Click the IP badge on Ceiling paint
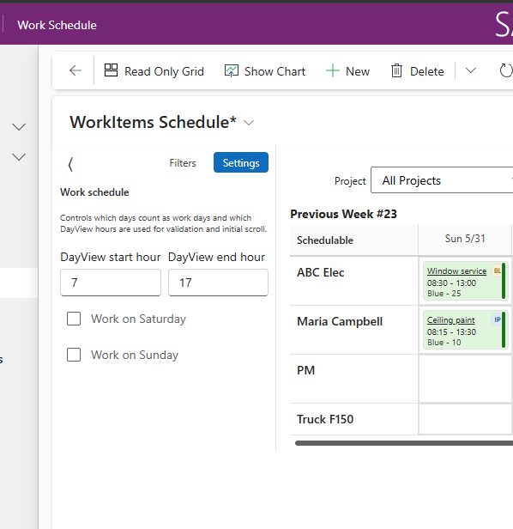Viewport: 513px width, 529px height. [497, 319]
